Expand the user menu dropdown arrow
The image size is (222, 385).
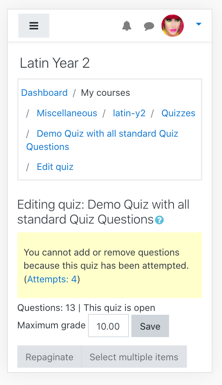click(x=199, y=24)
